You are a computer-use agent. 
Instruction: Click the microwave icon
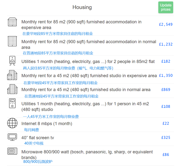point(12,151)
